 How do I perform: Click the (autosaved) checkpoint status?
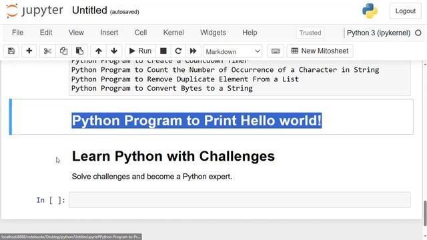[125, 12]
